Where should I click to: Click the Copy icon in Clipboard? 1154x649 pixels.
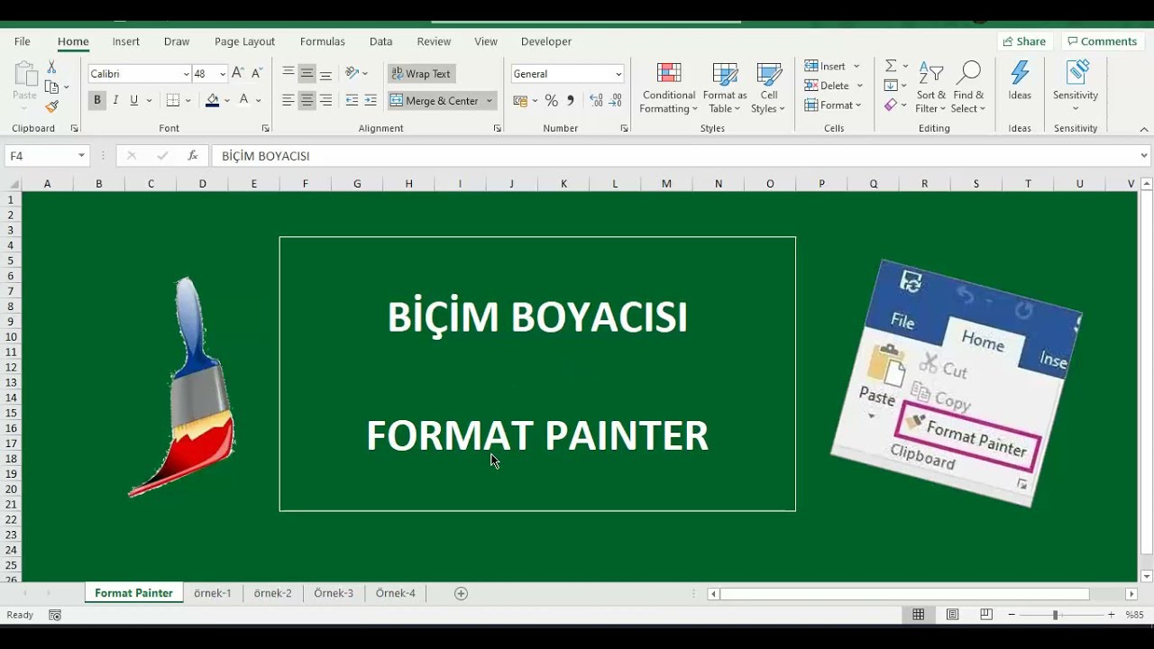(x=51, y=87)
